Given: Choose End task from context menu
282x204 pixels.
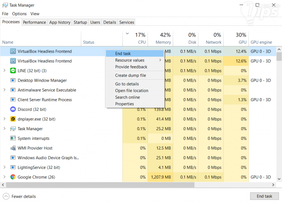Looking at the screenshot, I should (123, 54).
